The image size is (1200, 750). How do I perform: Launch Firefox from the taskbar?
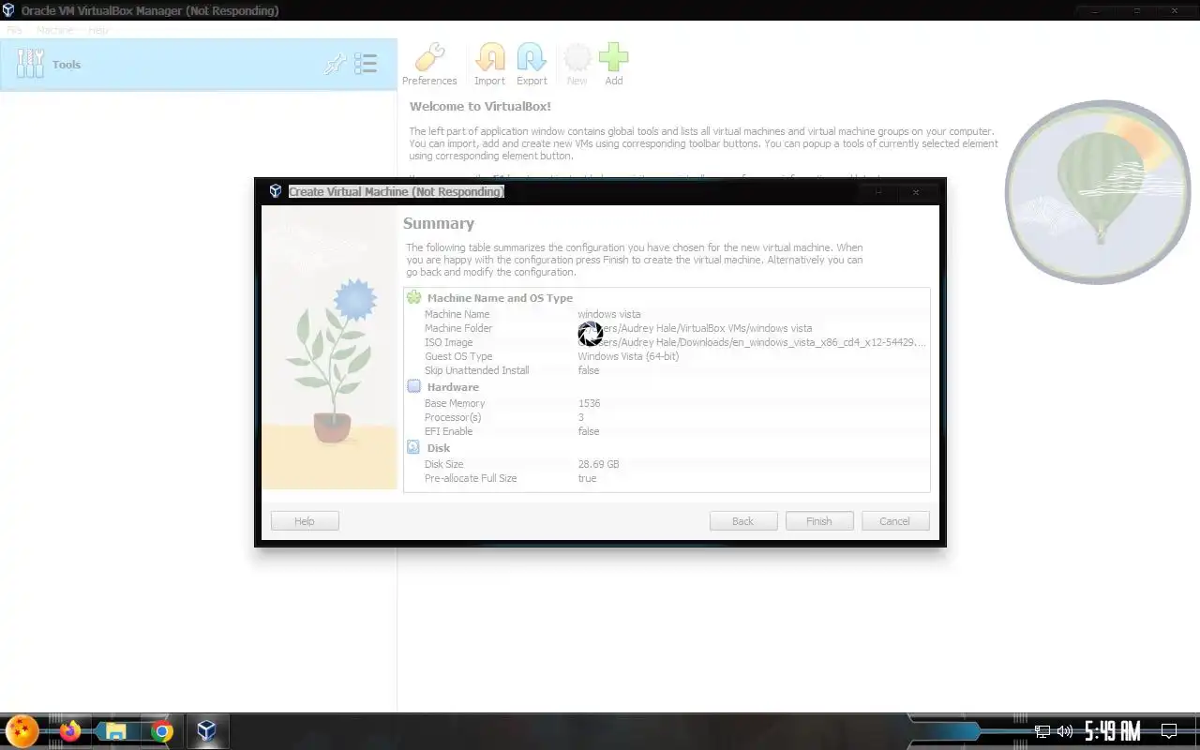tap(70, 731)
